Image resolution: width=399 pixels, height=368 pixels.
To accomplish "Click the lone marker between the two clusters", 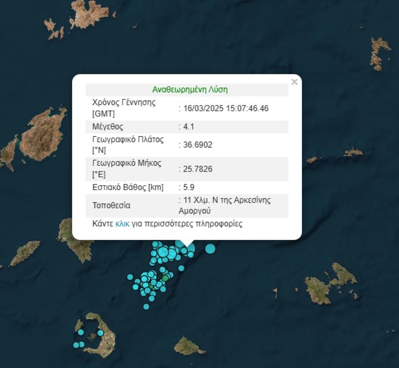I will click(181, 268).
